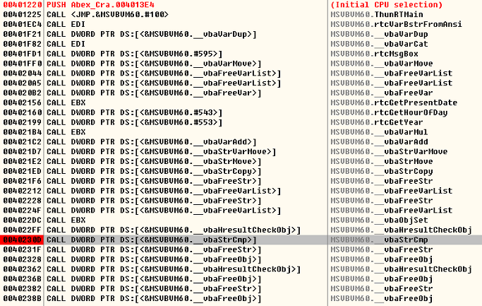Click destination MSVBVM60.__vbaVarMul
The image size is (482, 306).
point(379,132)
